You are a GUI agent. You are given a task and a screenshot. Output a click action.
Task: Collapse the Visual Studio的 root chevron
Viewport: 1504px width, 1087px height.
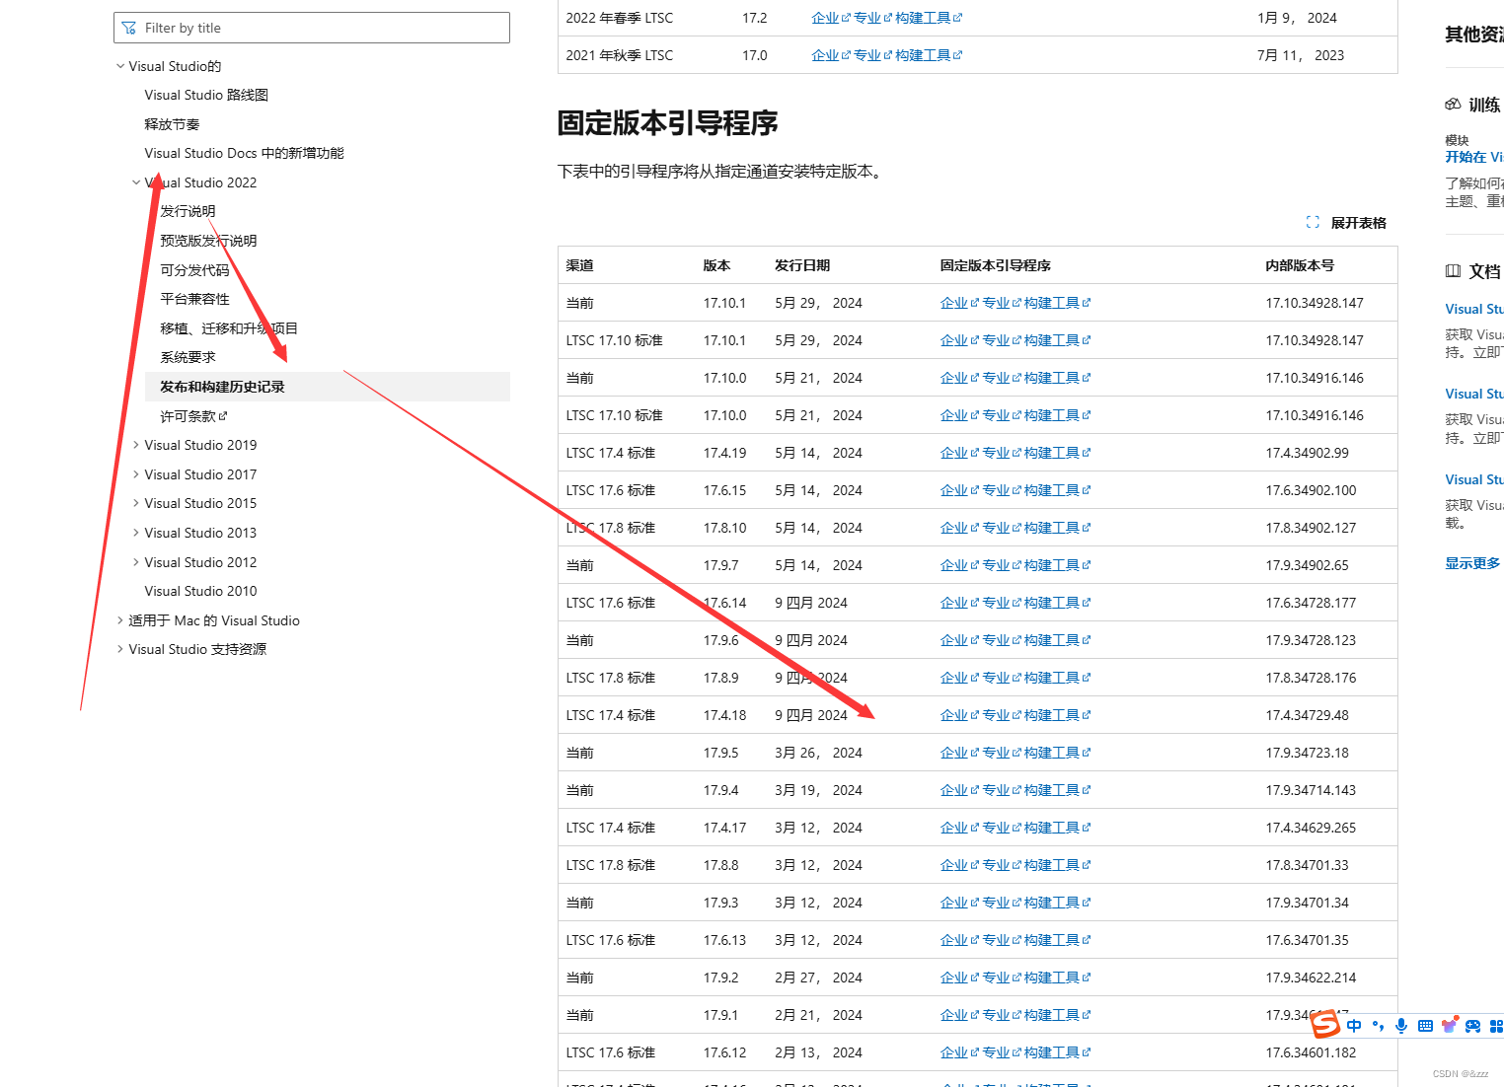[120, 66]
